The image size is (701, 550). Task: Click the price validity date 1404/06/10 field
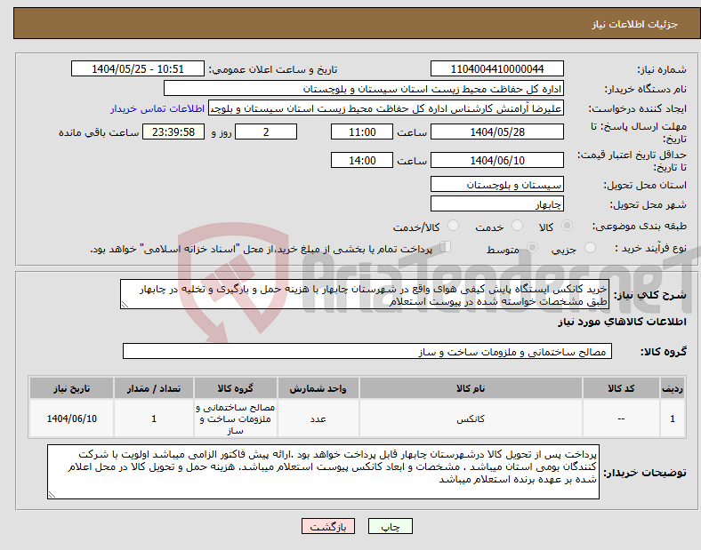pyautogui.click(x=496, y=160)
